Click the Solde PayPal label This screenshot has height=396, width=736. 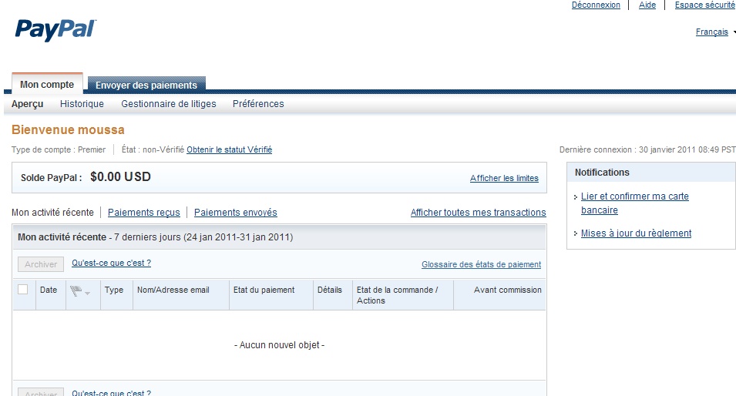click(x=51, y=178)
